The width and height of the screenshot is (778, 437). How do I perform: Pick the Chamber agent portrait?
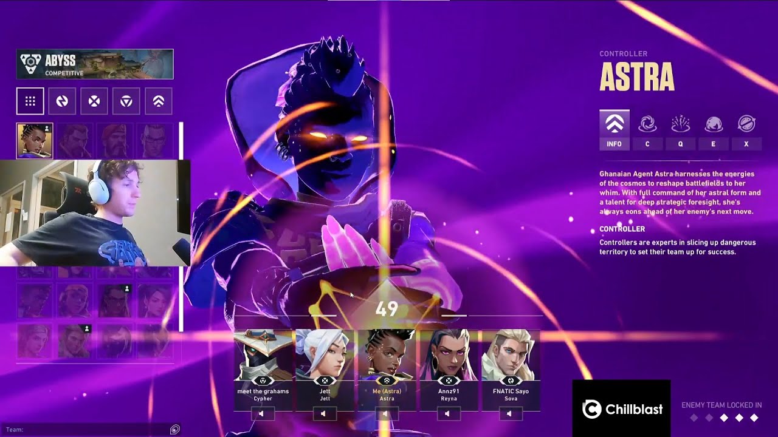[x=155, y=141]
